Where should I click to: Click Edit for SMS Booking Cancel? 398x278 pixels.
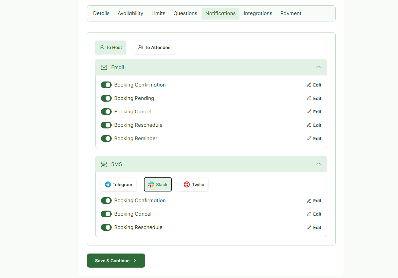point(314,214)
